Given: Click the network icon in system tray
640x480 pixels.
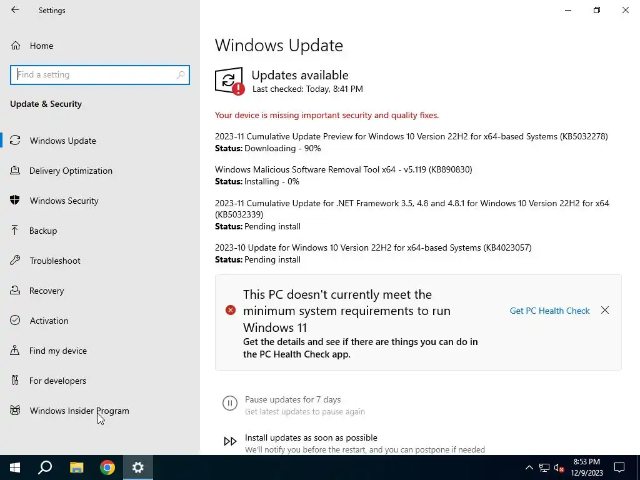Looking at the screenshot, I should [x=544, y=467].
